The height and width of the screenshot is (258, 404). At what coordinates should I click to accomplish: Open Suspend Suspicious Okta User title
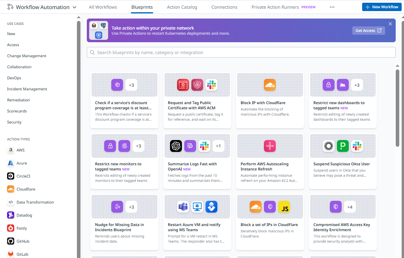[341, 164]
